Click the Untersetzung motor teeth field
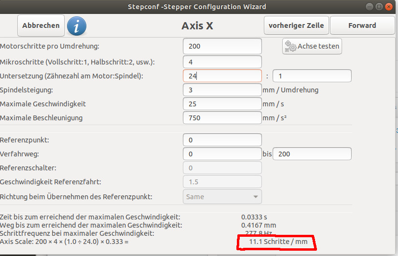 point(222,76)
